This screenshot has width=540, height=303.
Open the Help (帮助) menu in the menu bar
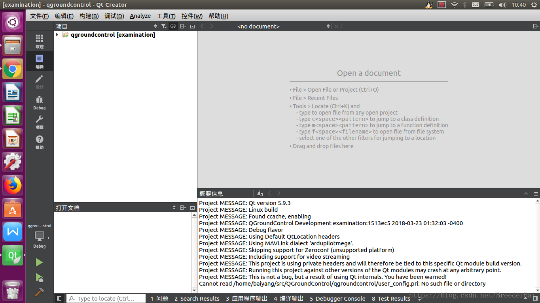coord(218,16)
